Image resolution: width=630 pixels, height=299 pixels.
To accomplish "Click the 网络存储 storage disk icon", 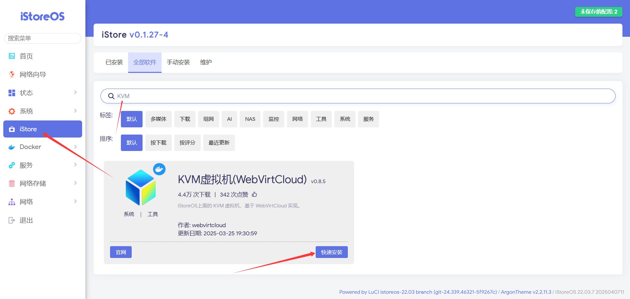I will 12,183.
